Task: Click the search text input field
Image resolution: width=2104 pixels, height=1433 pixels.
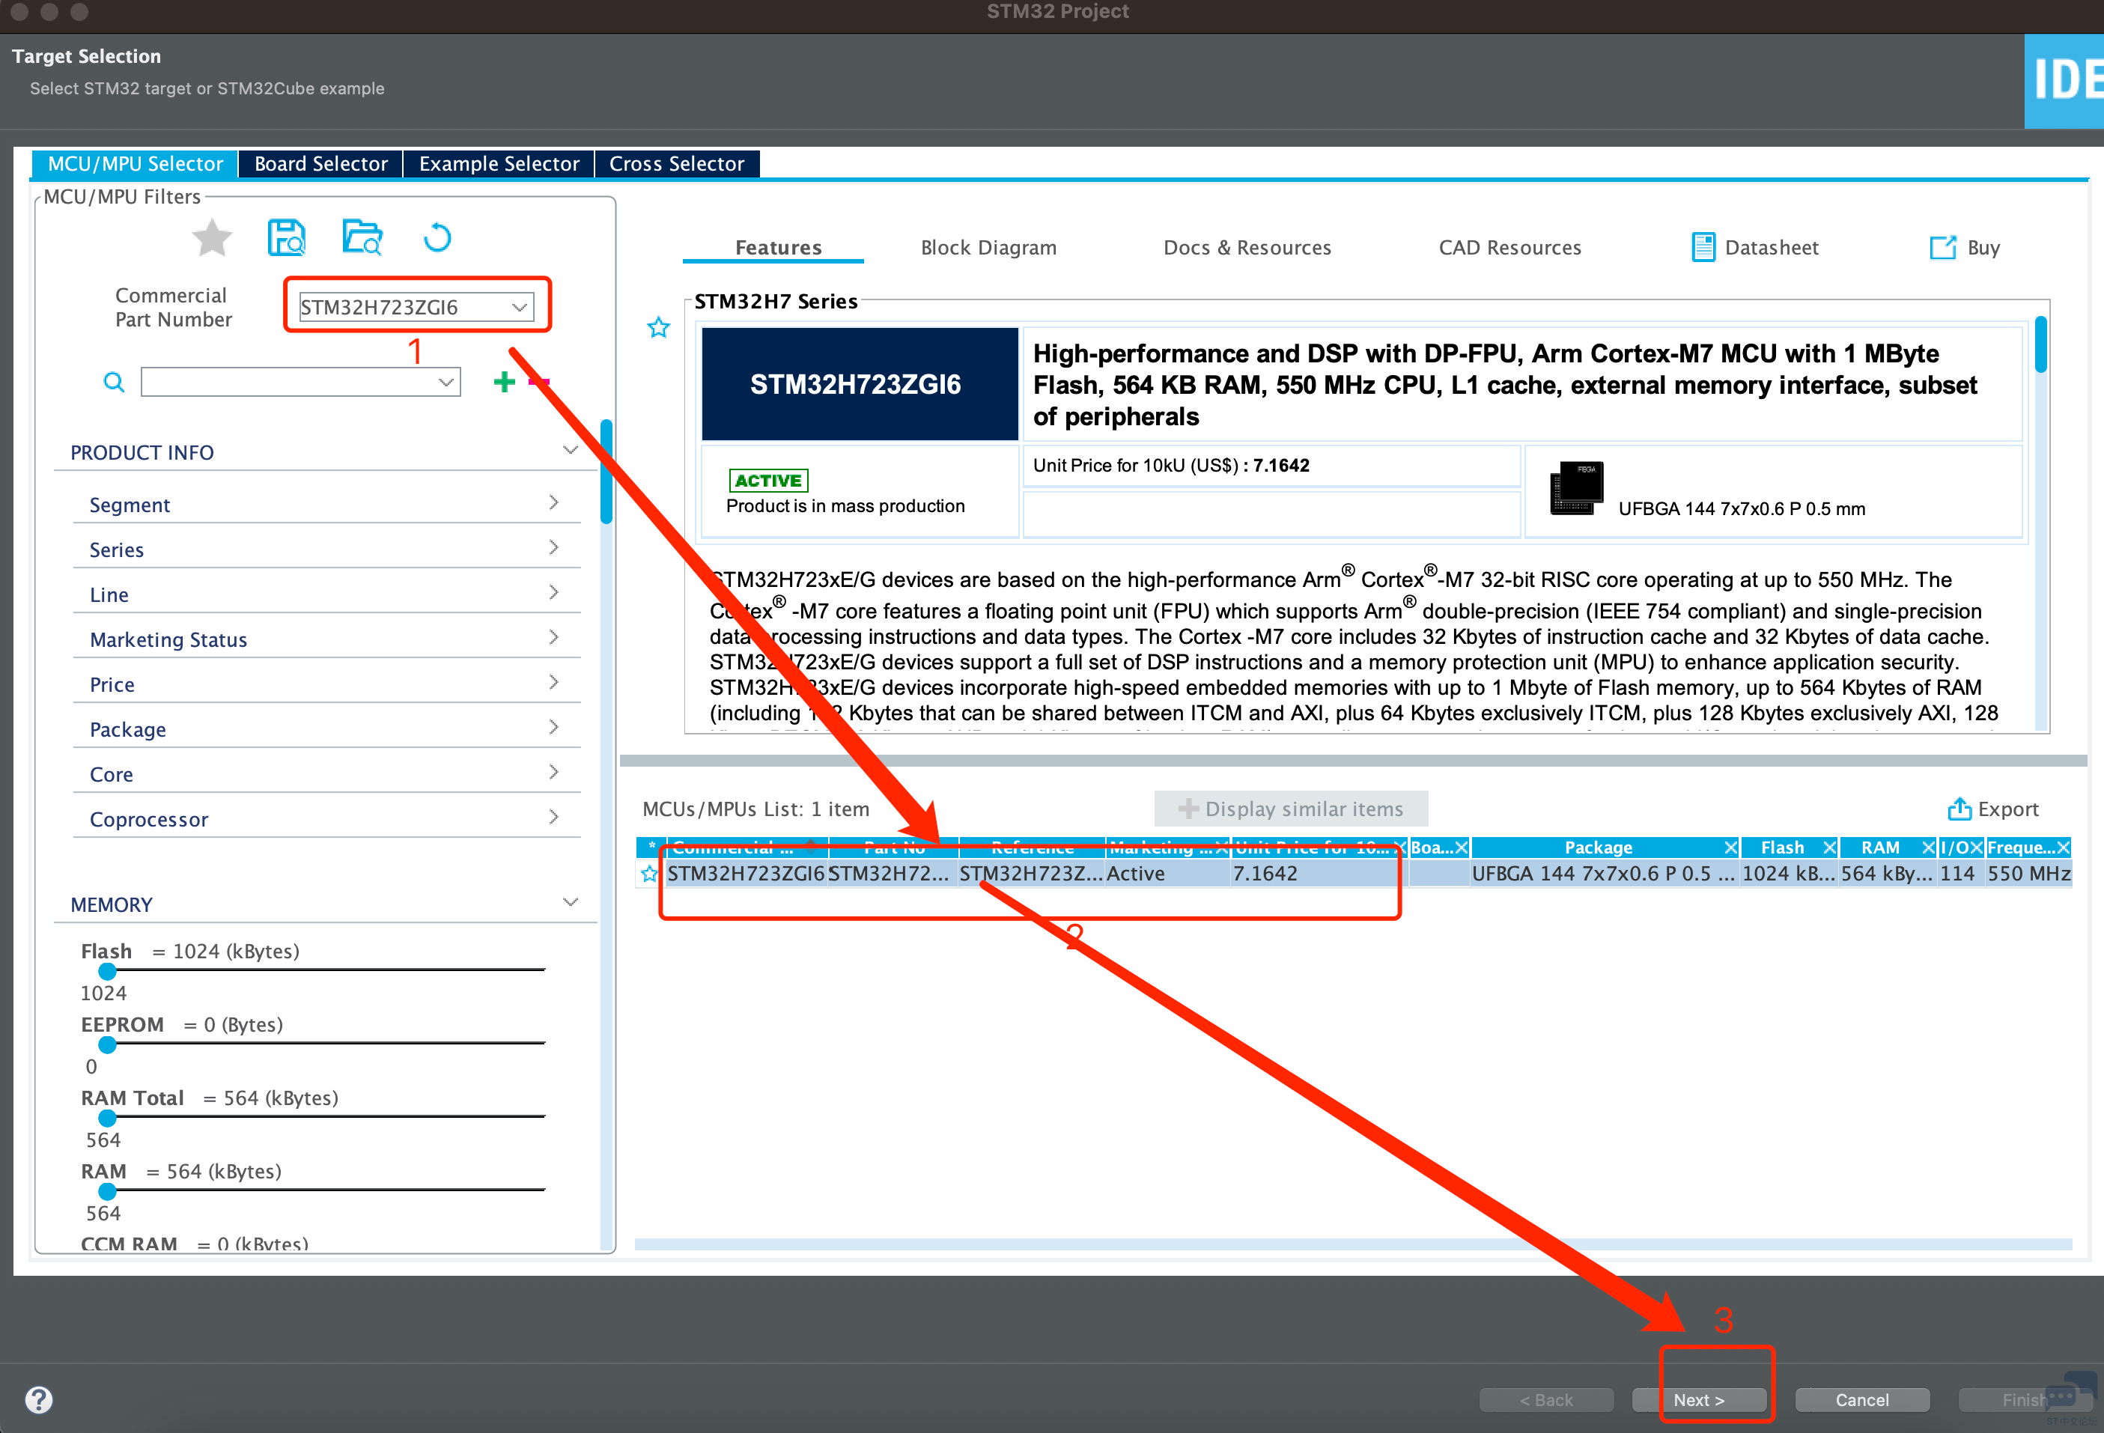Action: point(289,382)
